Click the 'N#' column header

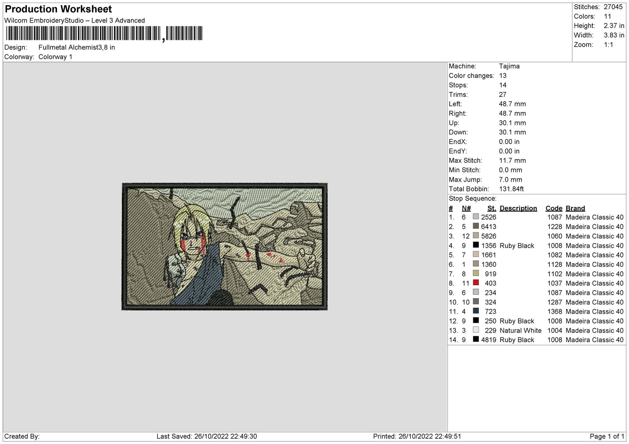(x=466, y=208)
